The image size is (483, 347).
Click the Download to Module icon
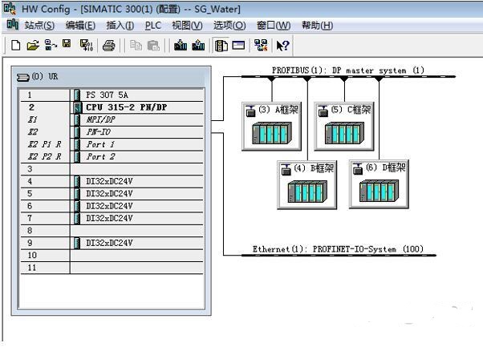(181, 45)
